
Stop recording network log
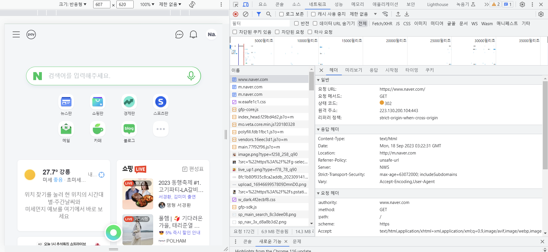click(236, 14)
